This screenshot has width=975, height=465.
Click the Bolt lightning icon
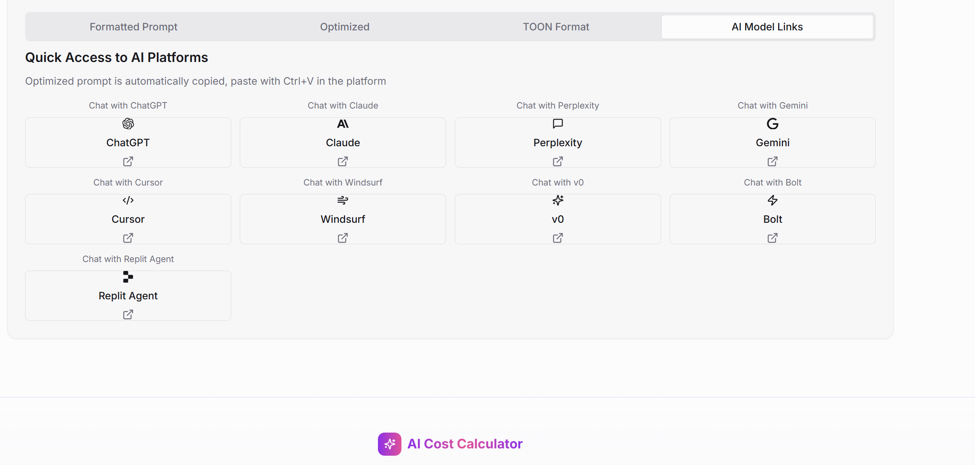772,200
